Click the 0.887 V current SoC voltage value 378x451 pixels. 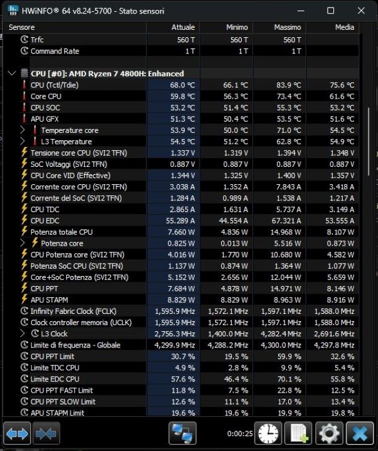point(182,164)
